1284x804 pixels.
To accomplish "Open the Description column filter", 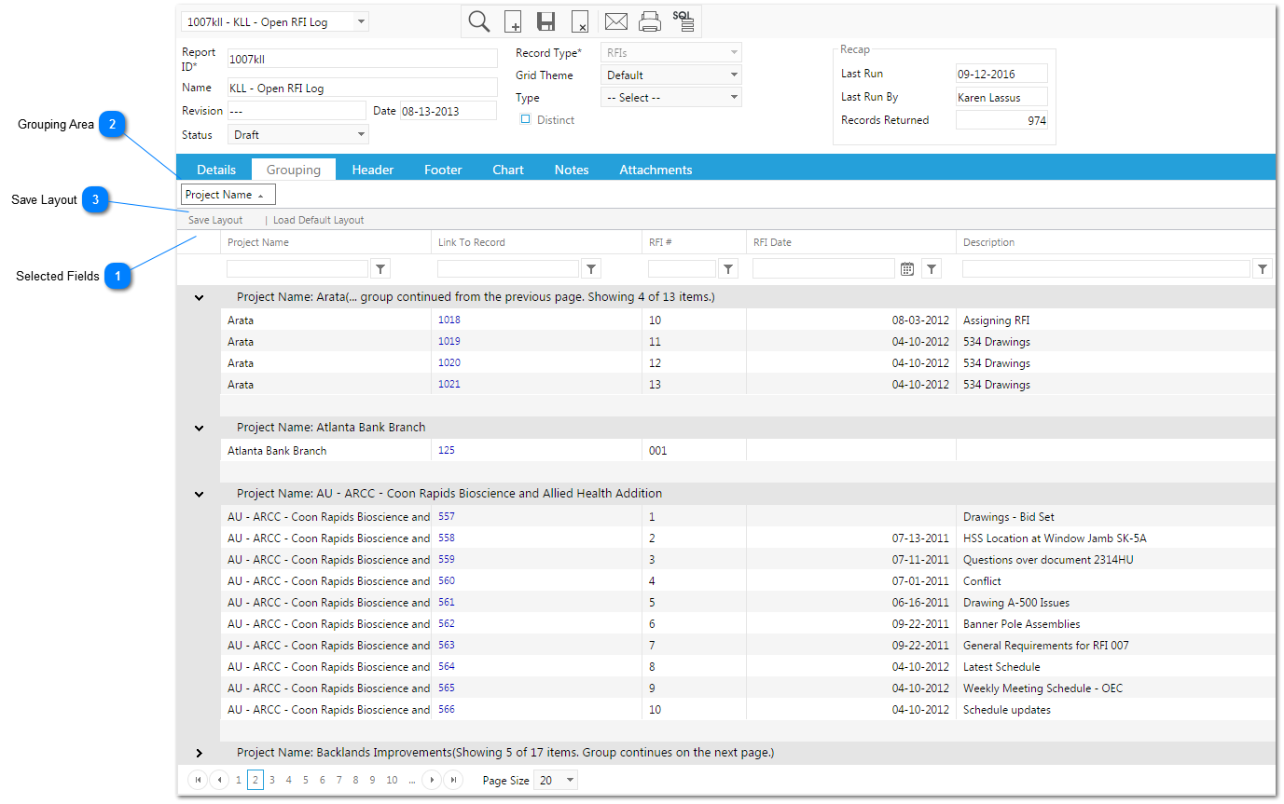I will coord(1263,268).
